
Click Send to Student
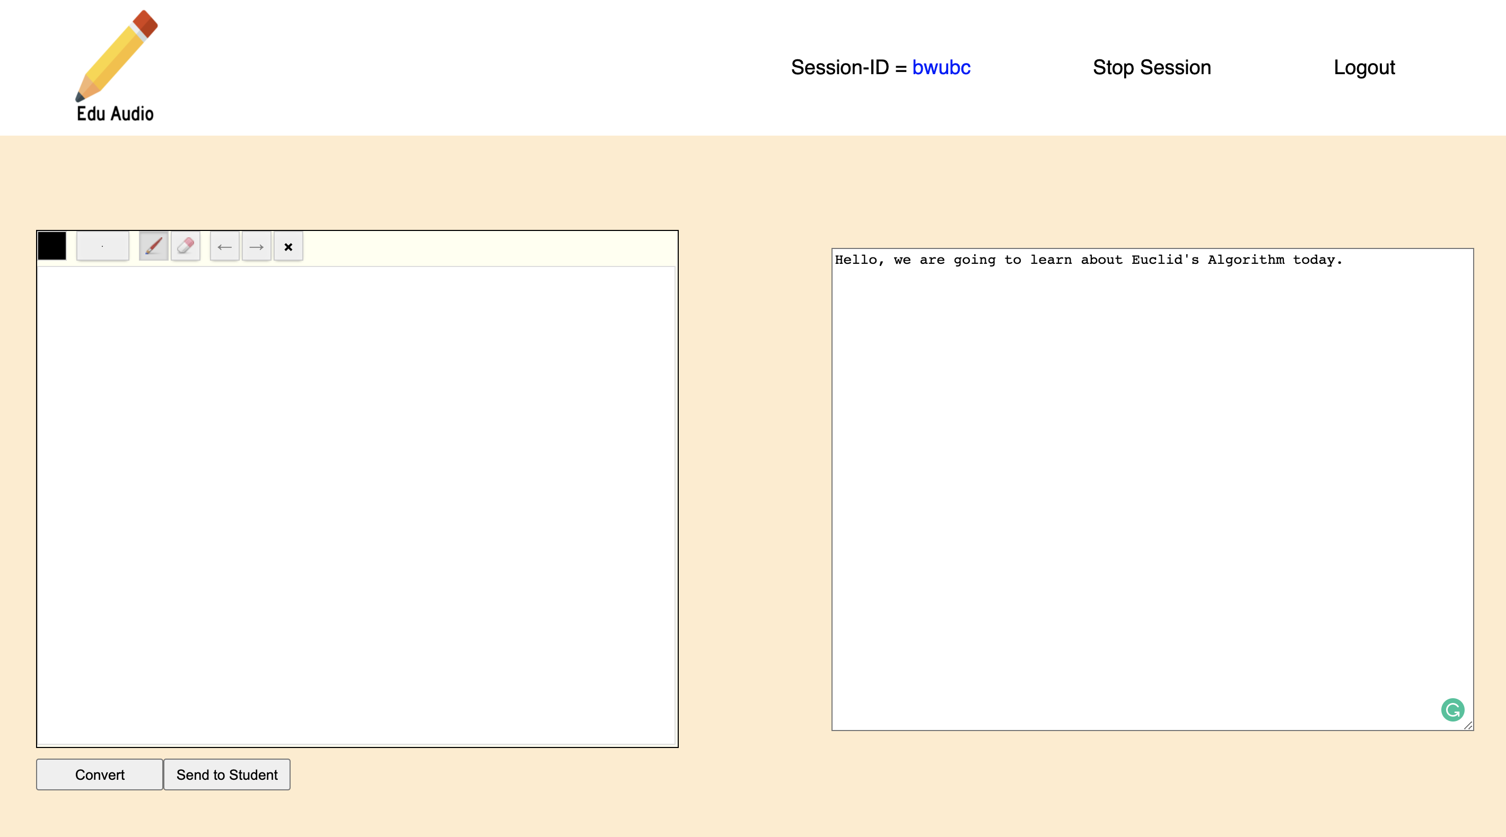227,774
